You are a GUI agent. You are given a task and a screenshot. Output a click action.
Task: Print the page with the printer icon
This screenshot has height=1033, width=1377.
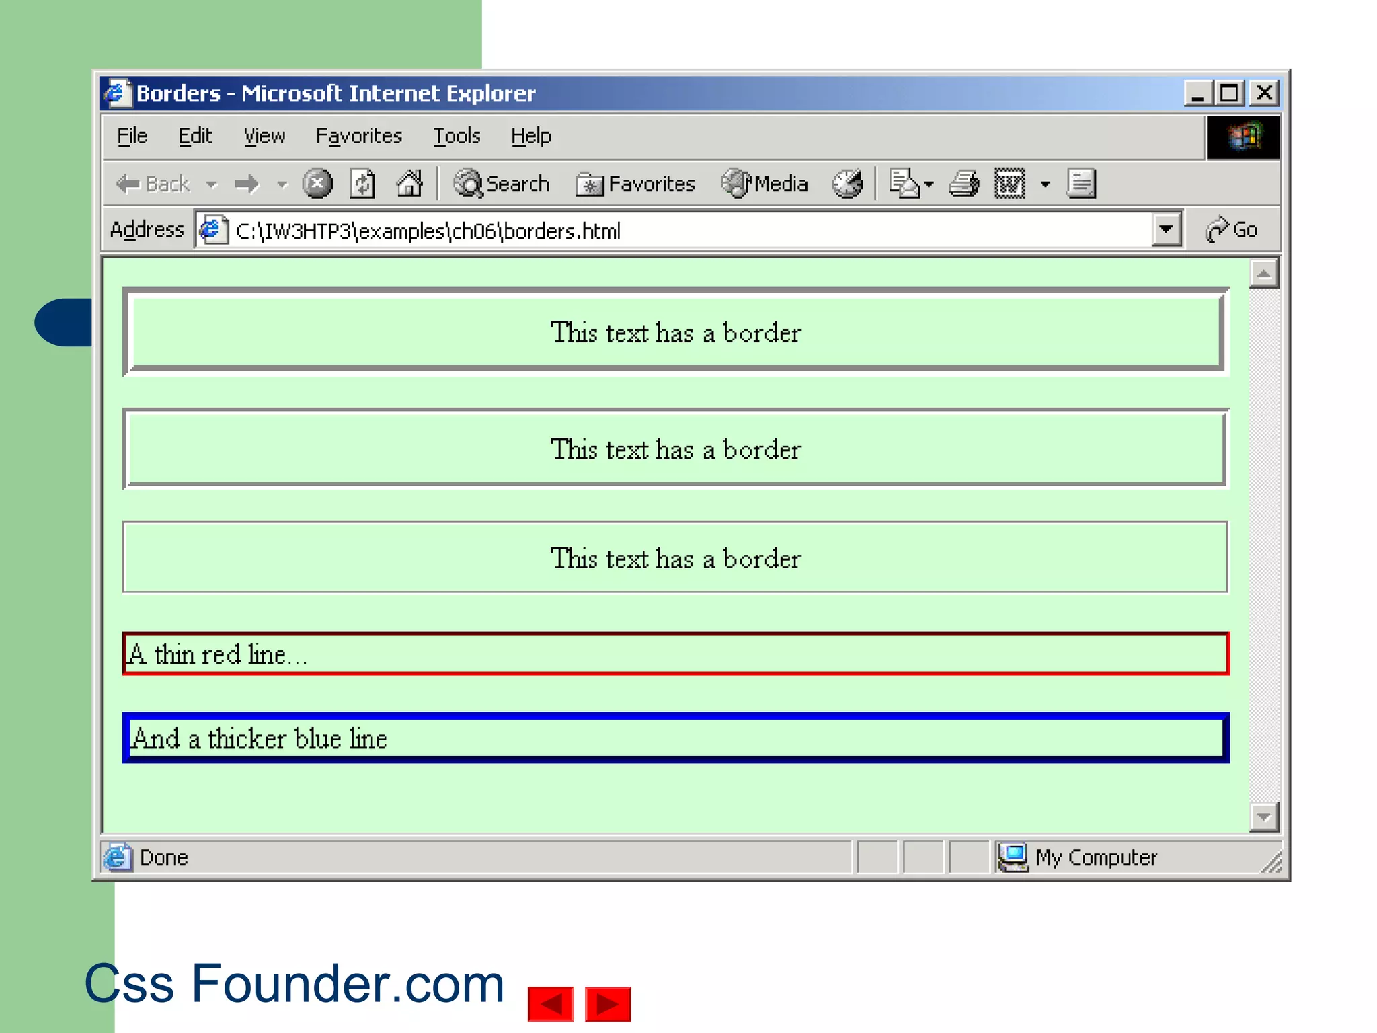point(963,184)
